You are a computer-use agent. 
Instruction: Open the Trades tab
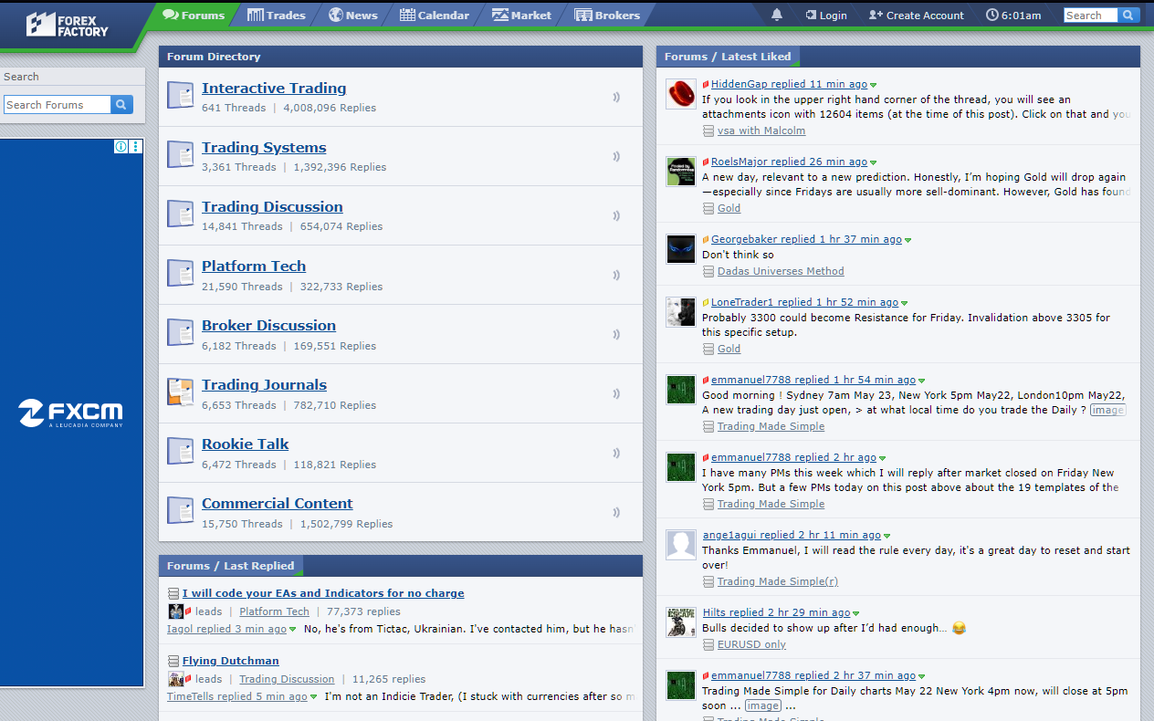coord(276,15)
